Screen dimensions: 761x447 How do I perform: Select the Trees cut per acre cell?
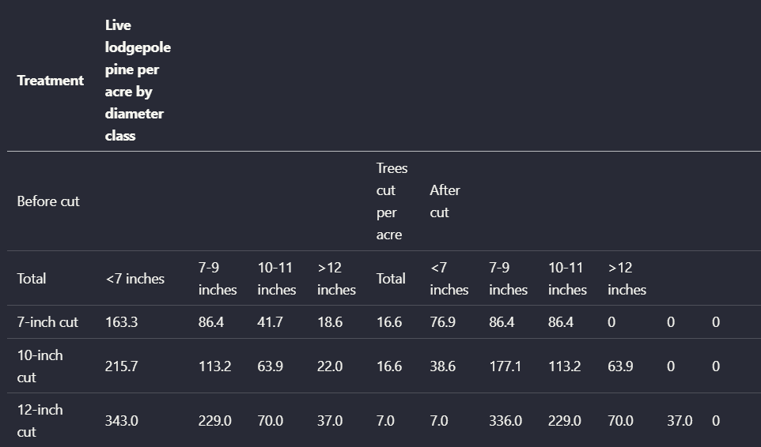click(x=392, y=201)
